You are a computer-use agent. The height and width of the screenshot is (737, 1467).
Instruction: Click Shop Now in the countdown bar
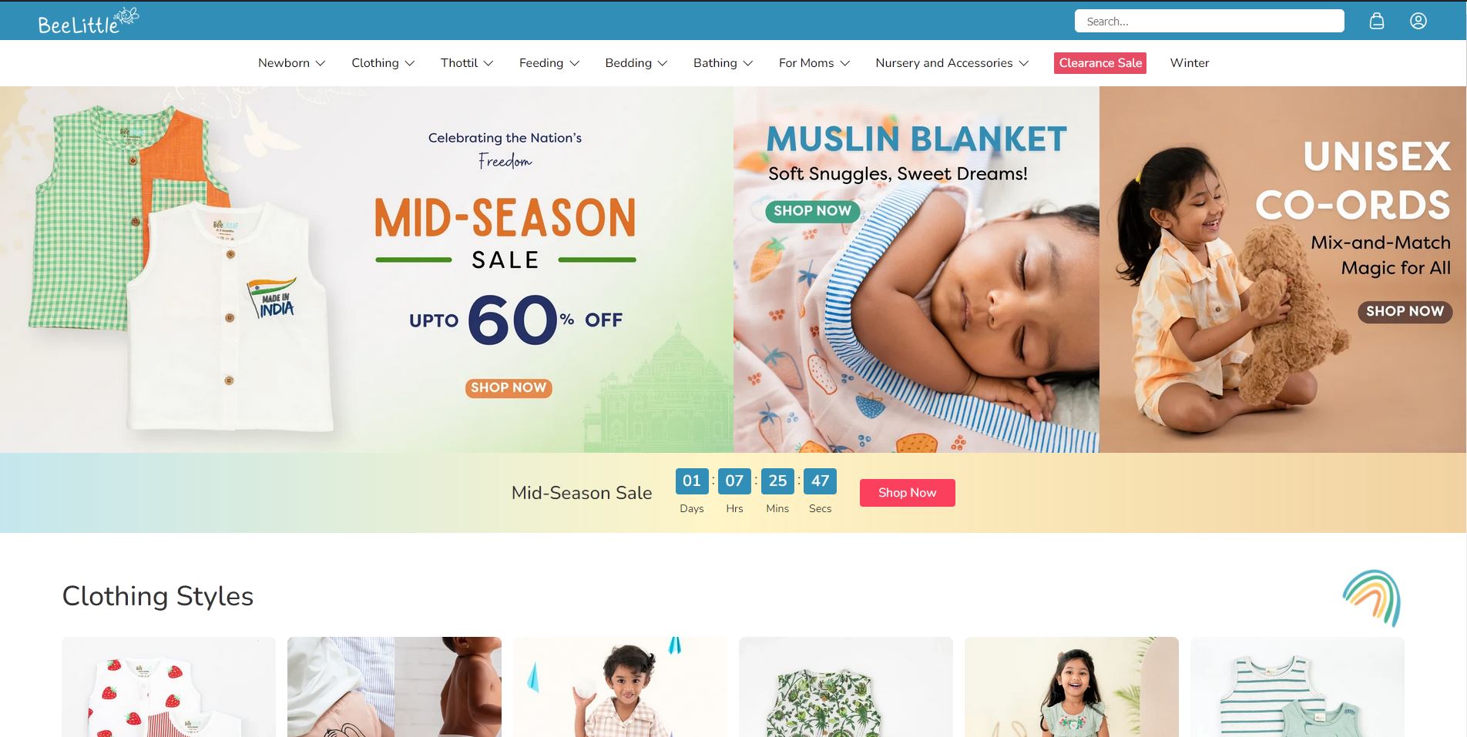908,493
